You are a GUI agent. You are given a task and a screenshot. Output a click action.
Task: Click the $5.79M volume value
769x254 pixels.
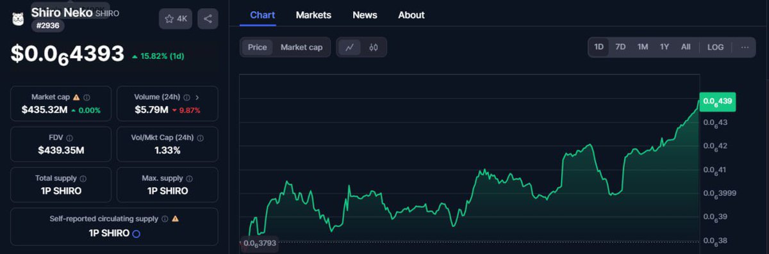(x=151, y=110)
